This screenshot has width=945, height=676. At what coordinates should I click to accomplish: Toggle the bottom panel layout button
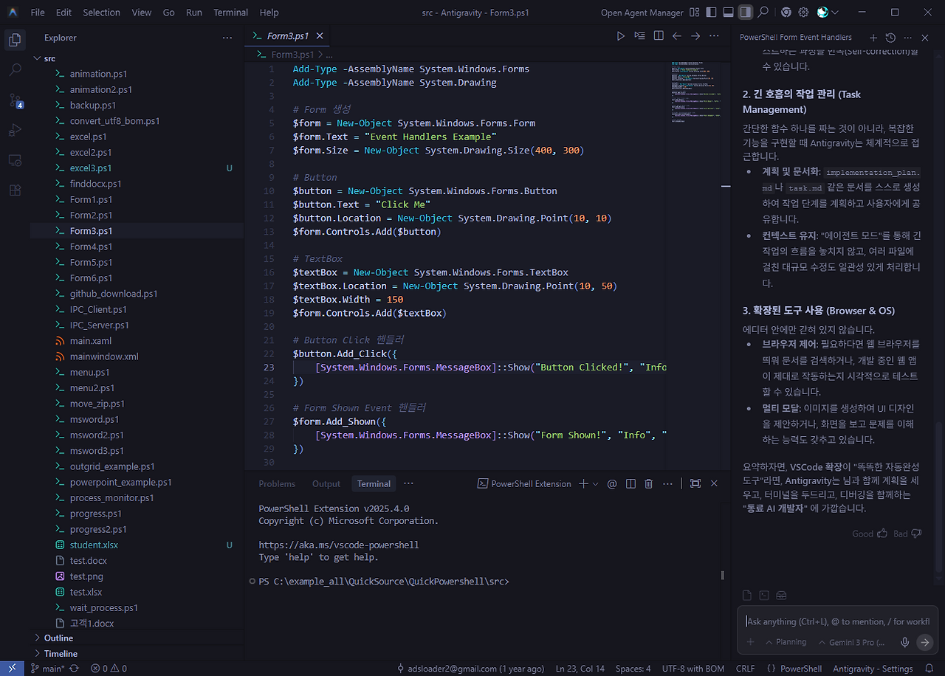point(728,12)
